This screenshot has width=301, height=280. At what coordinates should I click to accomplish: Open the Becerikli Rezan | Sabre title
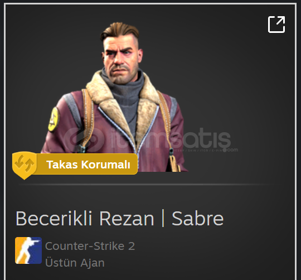tap(120, 219)
